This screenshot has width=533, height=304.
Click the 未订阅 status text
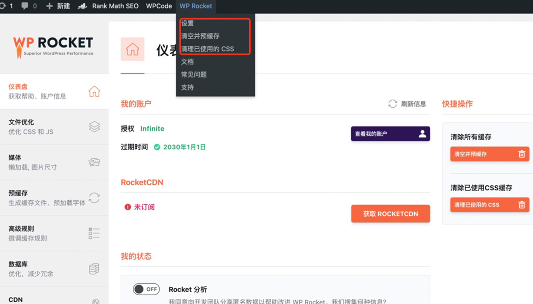tap(144, 207)
